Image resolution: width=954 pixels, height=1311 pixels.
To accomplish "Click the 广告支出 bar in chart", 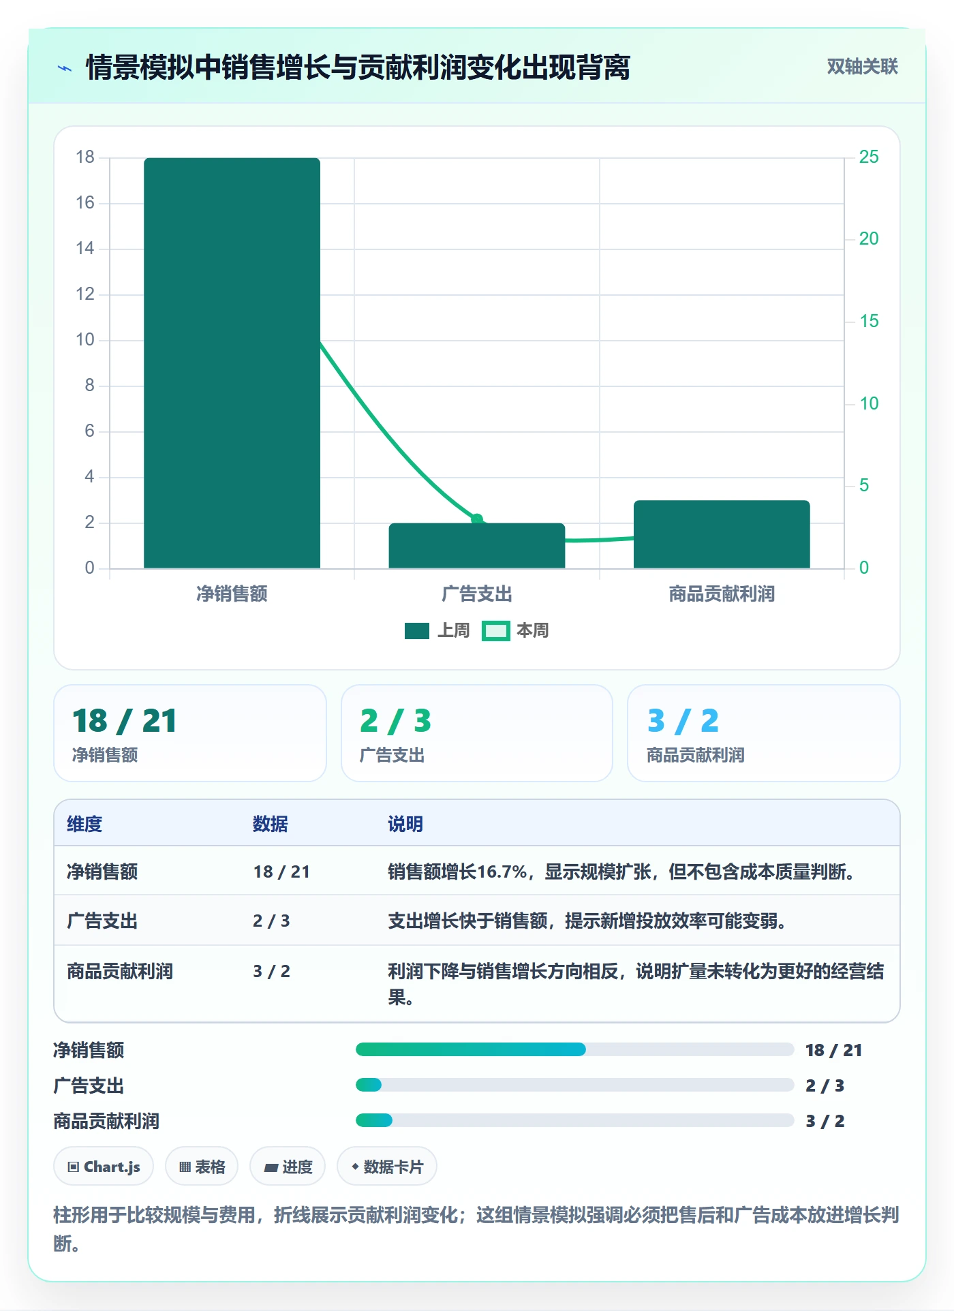I will coord(477,546).
